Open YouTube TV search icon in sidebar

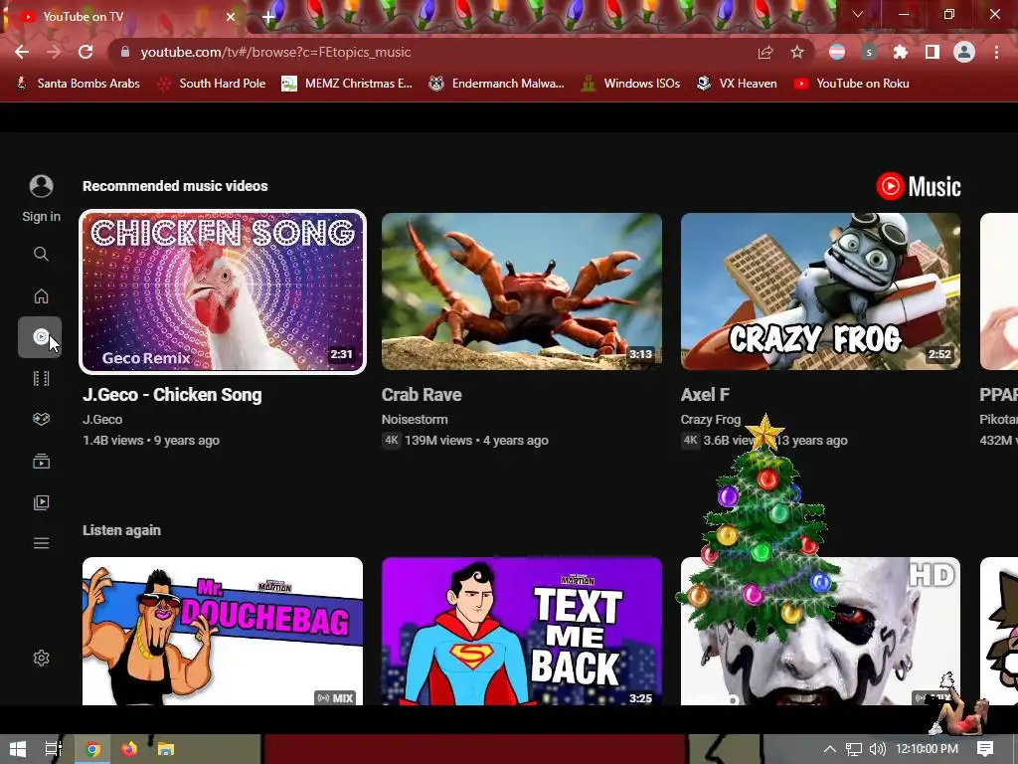tap(41, 254)
